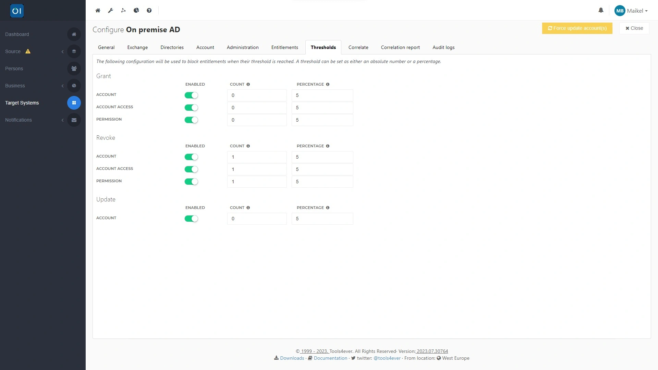Toggle Revoke Permission enabled switch
The image size is (658, 370).
coord(191,182)
